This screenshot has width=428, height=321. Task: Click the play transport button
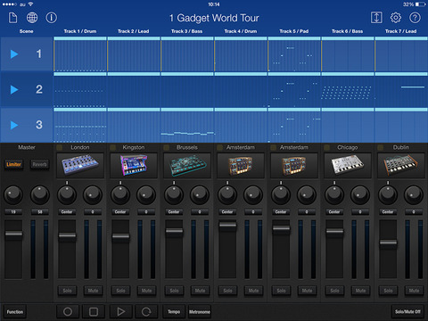click(x=120, y=311)
